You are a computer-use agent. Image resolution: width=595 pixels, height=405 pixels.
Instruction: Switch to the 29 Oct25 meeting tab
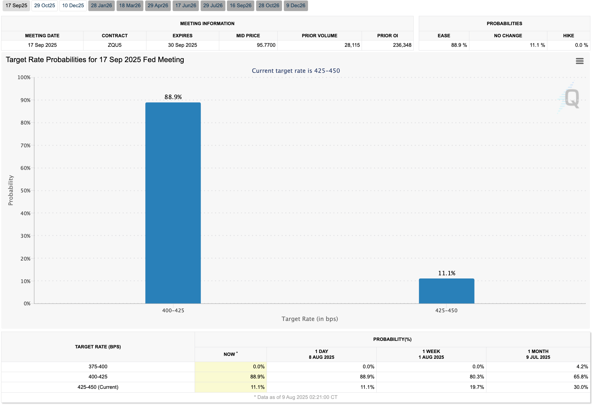[x=44, y=5]
